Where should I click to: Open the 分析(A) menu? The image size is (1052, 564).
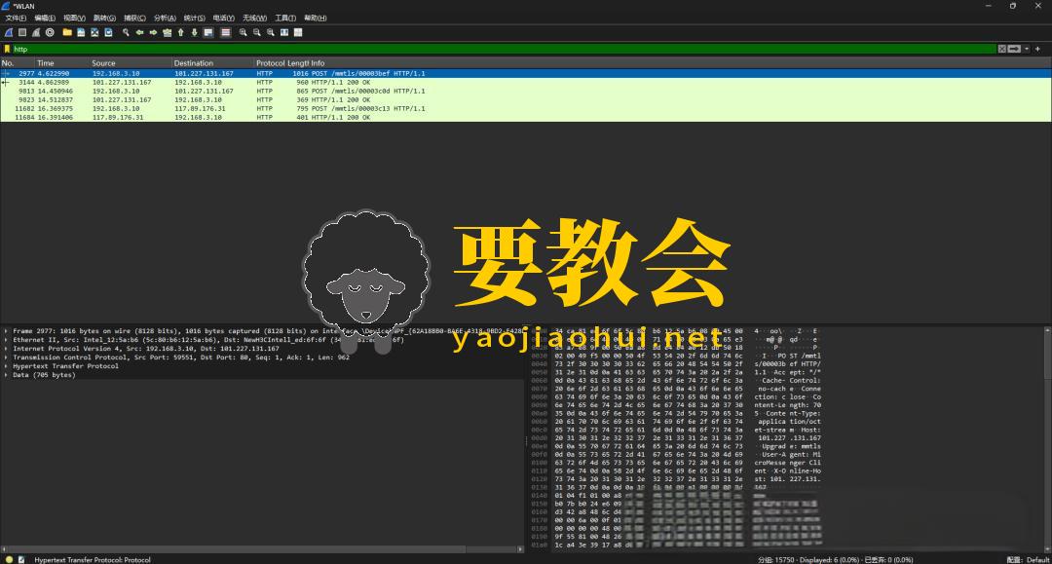(165, 19)
